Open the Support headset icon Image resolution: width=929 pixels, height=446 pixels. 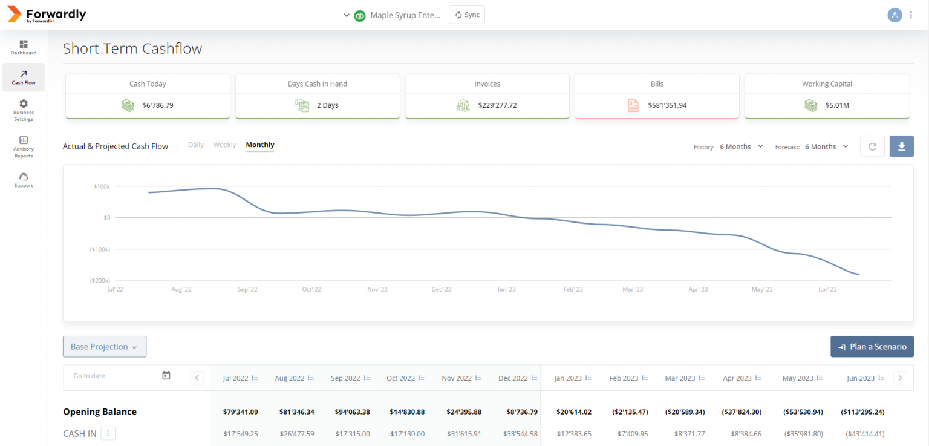coord(24,177)
